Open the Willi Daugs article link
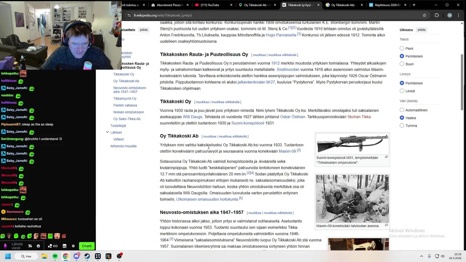 193,117
